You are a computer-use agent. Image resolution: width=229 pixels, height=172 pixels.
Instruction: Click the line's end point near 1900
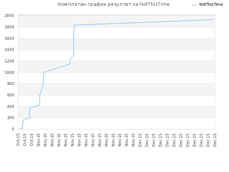coord(213,20)
